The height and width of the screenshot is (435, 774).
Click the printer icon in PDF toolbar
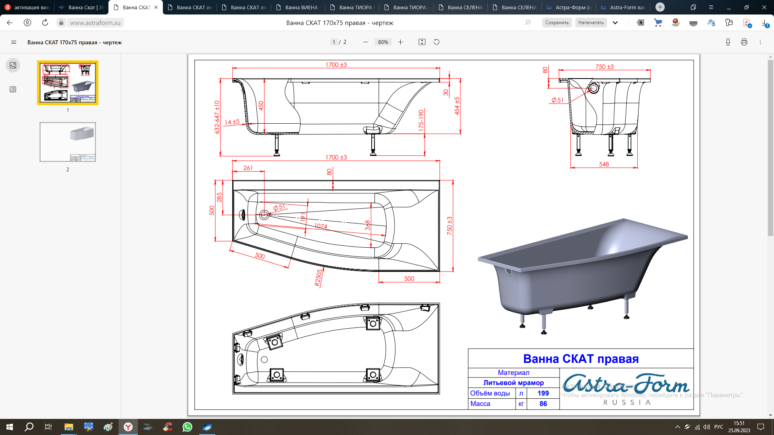744,42
